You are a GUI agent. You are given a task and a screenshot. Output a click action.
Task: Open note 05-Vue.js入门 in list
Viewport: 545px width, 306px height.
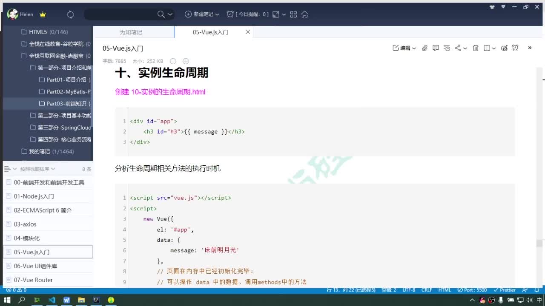point(48,252)
